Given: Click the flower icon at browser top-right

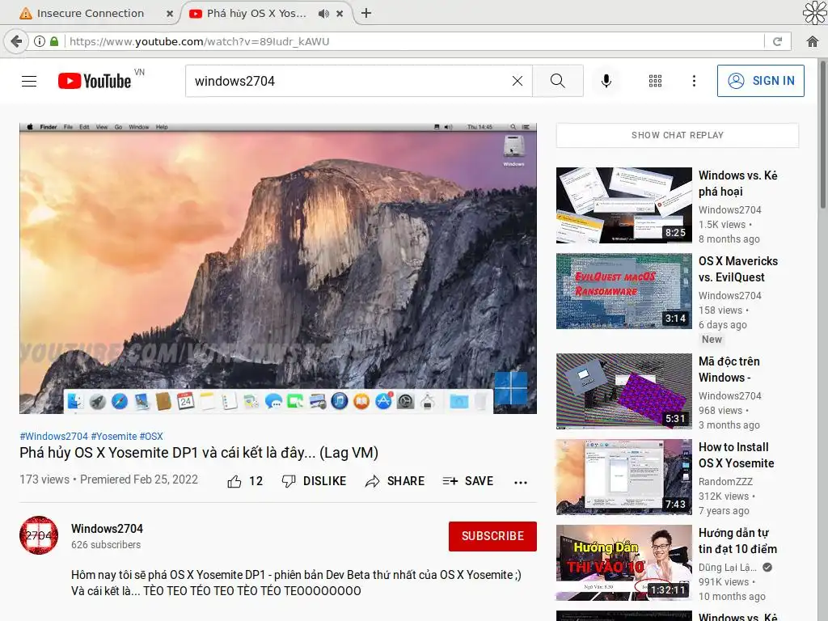Looking at the screenshot, I should point(814,12).
